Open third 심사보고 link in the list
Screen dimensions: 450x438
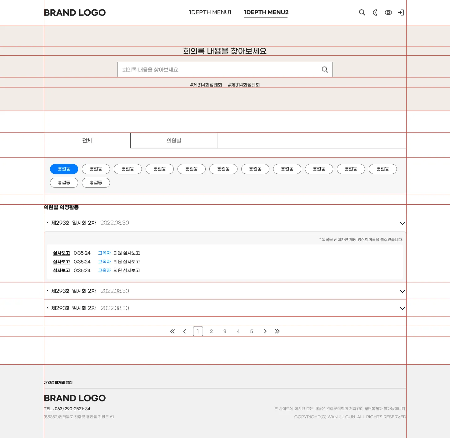[62, 271]
